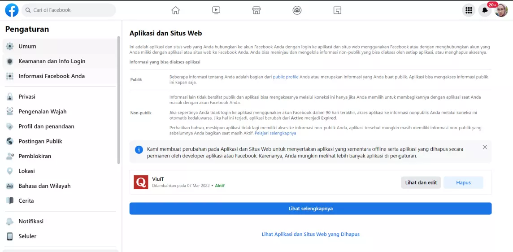Click the Pengaturan sidebar heading

tap(27, 29)
